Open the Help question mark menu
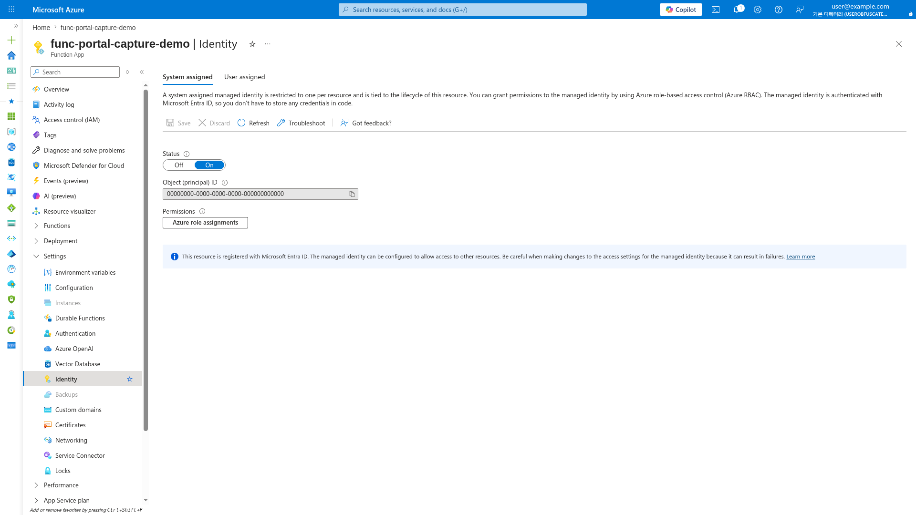 [779, 10]
